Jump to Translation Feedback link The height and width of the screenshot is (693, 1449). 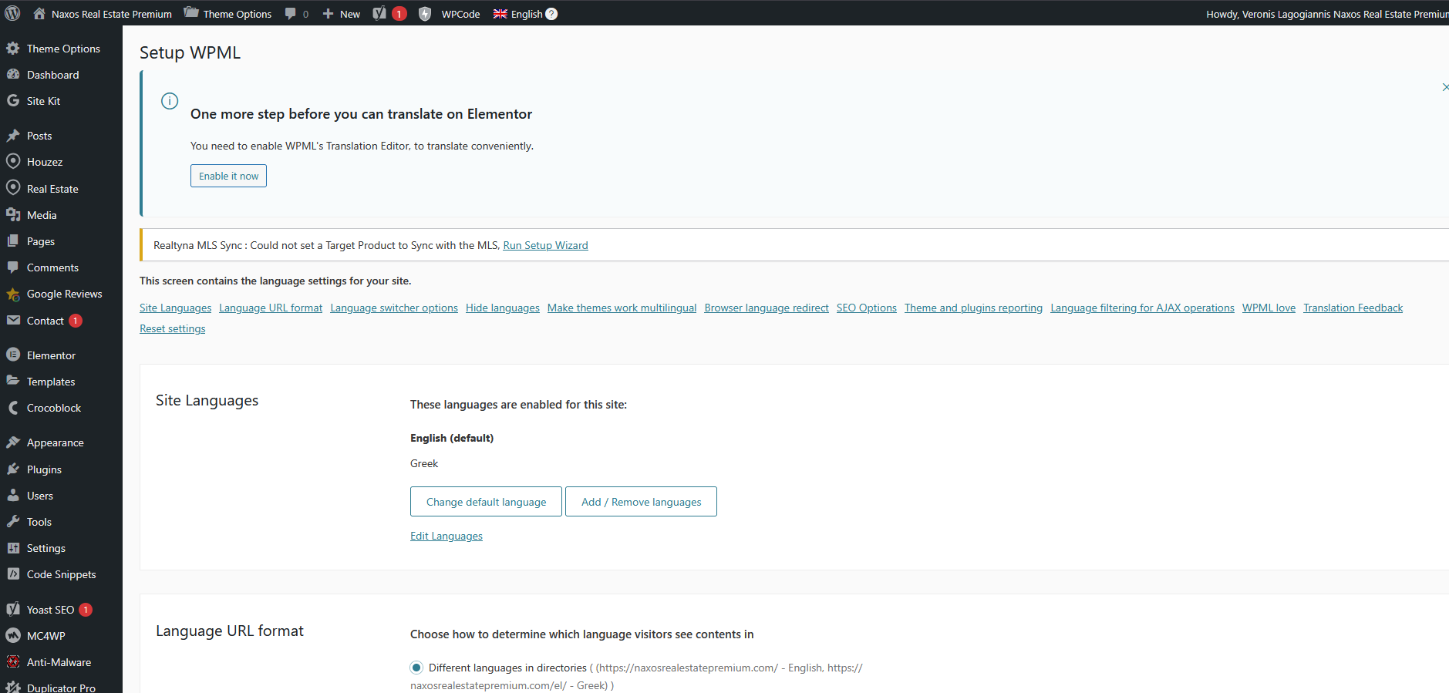(x=1353, y=308)
